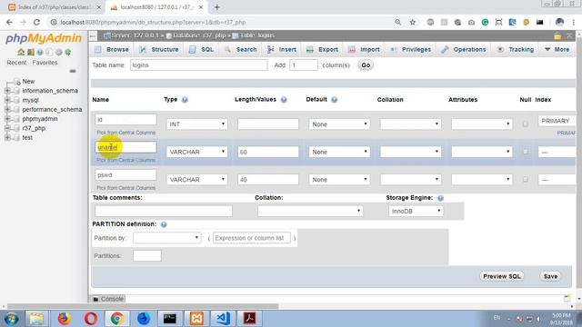
Task: Launch Opera from taskbar
Action: click(x=91, y=319)
